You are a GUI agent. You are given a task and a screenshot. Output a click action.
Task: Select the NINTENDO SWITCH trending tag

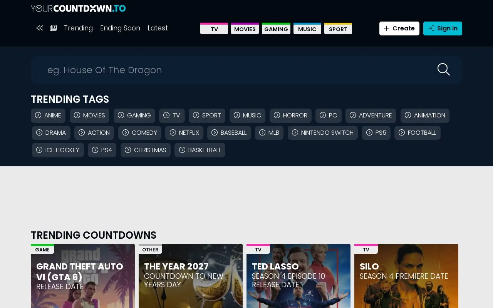(x=323, y=133)
